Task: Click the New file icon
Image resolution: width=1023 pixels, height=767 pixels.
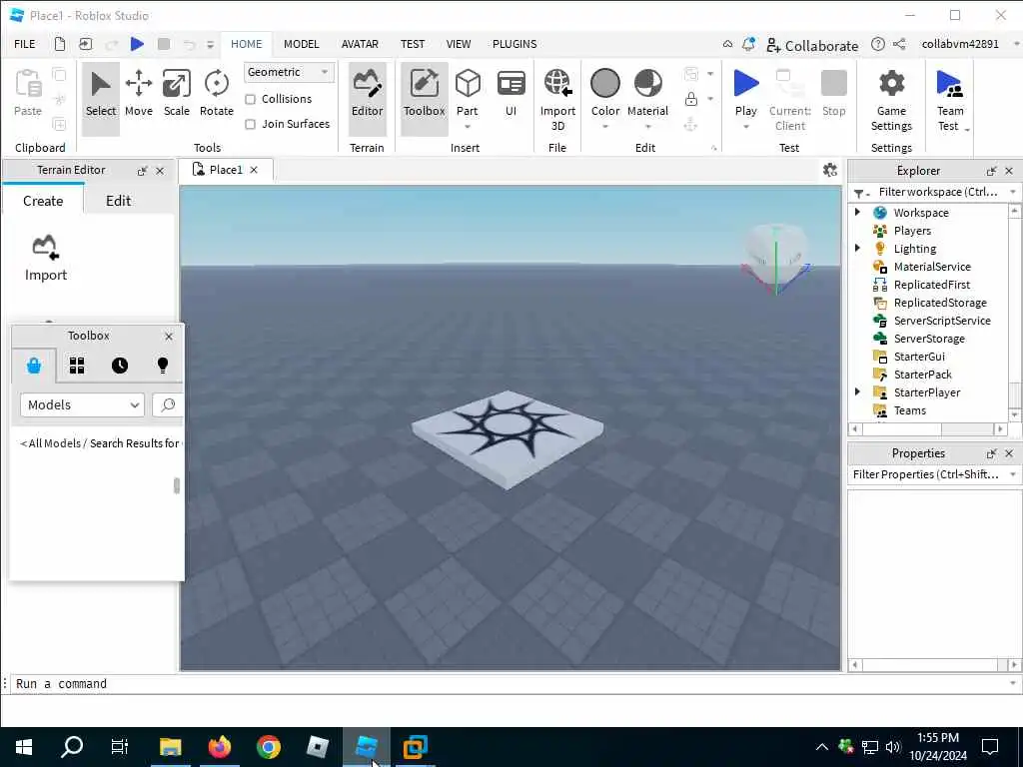Action: click(60, 44)
